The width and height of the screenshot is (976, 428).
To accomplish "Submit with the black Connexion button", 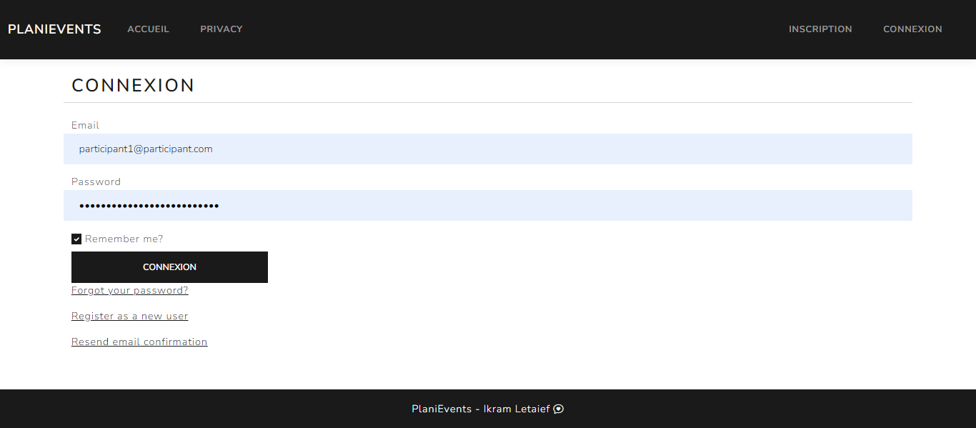I will 169,267.
